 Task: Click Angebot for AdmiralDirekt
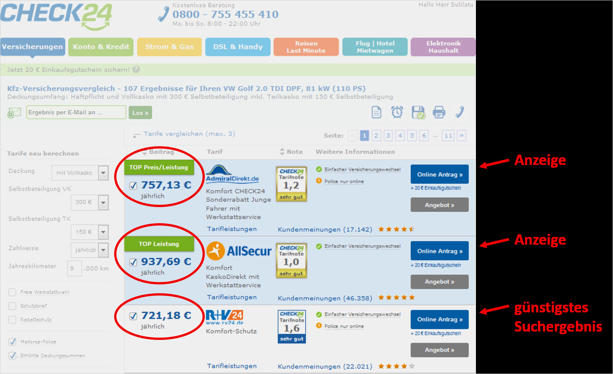(440, 205)
